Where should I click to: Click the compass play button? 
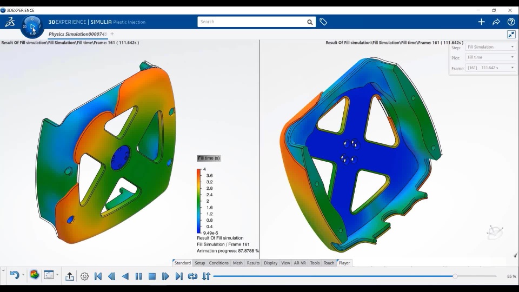32,26
